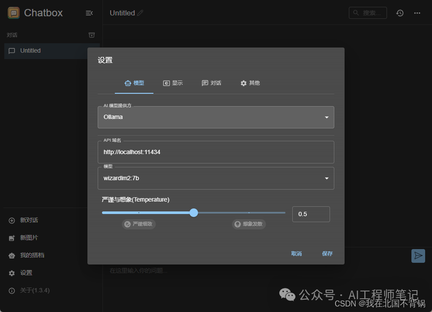The image size is (432, 312).
Task: Open the three-dots more options menu
Action: click(x=417, y=13)
